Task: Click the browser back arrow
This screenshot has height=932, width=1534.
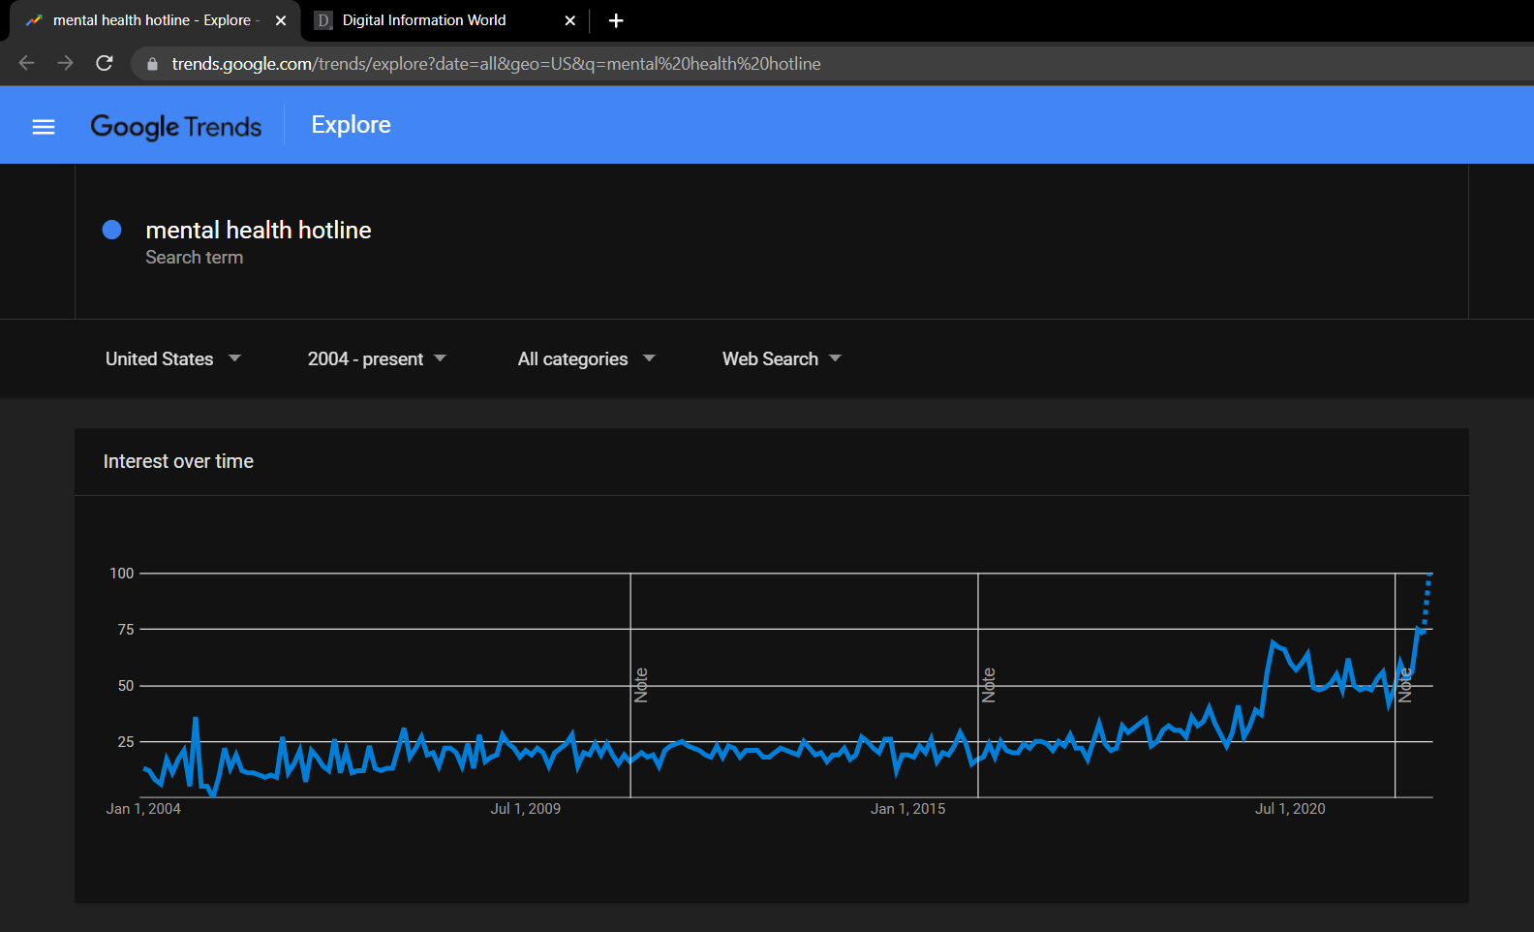Action: point(27,63)
